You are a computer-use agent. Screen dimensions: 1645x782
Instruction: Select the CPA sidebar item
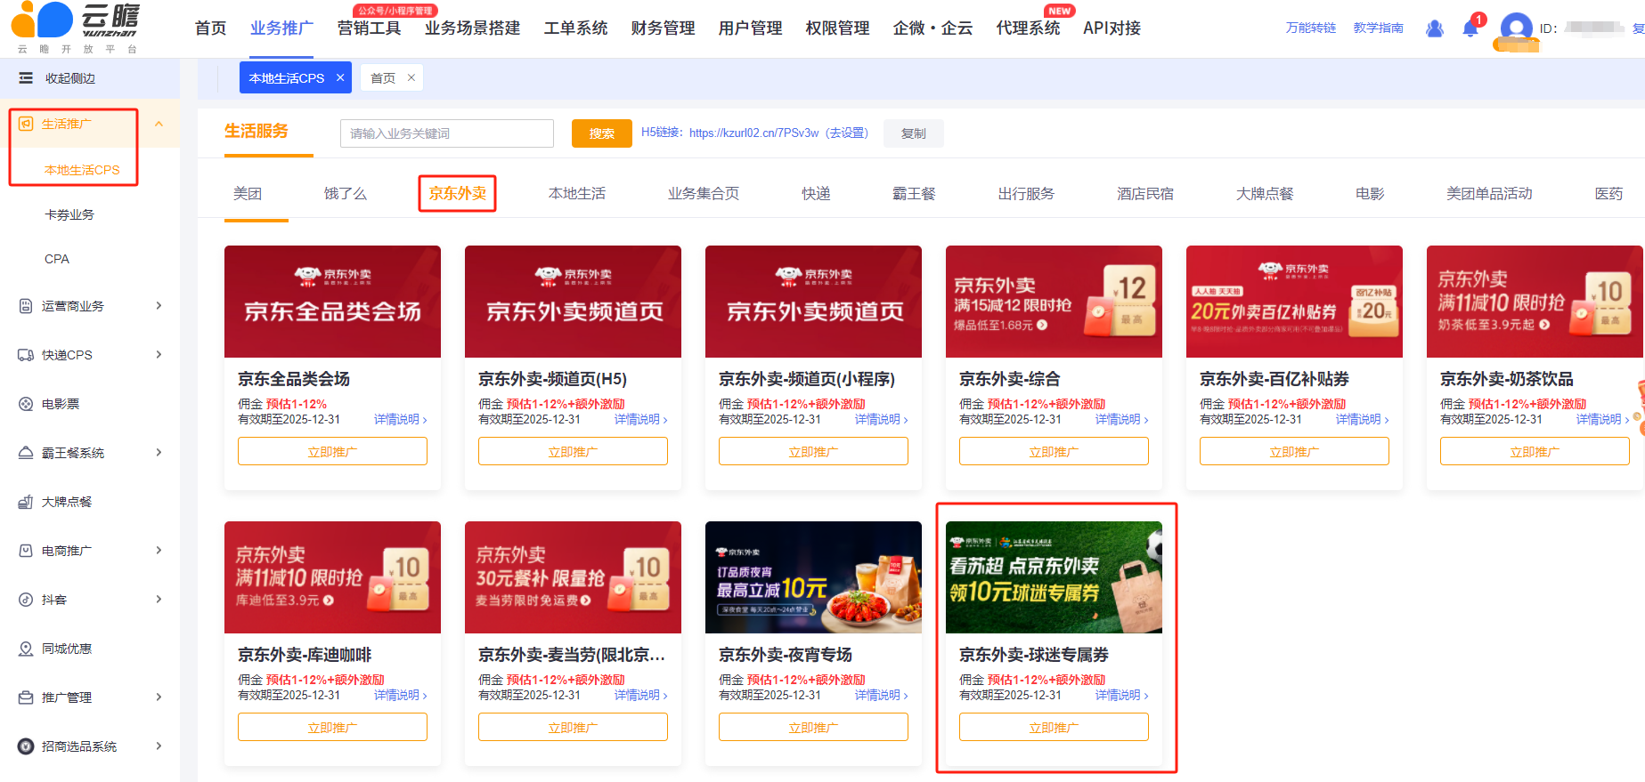coord(57,259)
